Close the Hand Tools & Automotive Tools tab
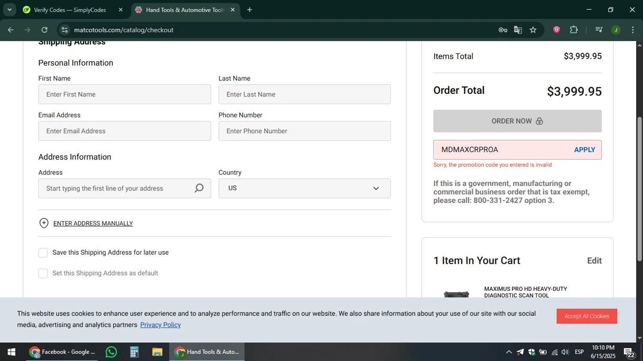Screen dimensions: 643x361 [x=233, y=10]
